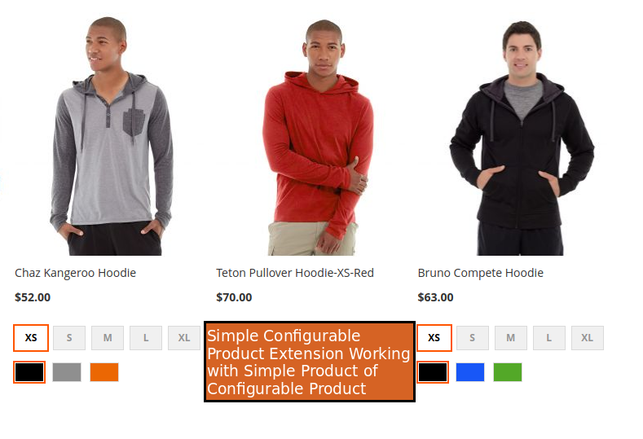Select size L for Chaz Kangeroo Hoodie
Viewport: 643px width, 439px height.
[x=146, y=338]
